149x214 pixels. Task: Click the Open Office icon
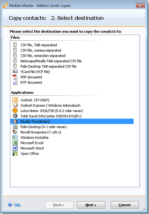click(x=15, y=153)
